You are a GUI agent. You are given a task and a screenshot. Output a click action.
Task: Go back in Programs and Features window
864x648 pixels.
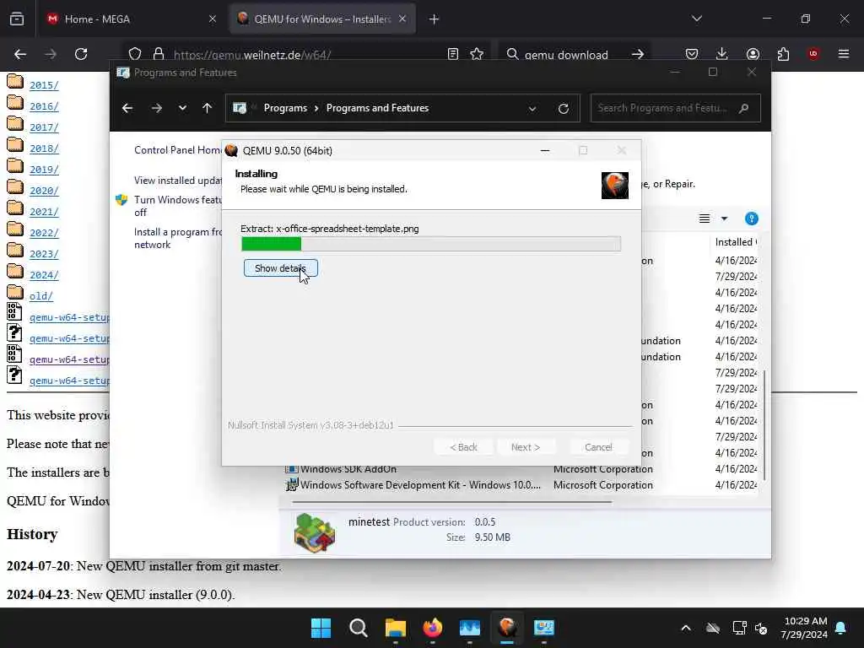[x=127, y=108]
